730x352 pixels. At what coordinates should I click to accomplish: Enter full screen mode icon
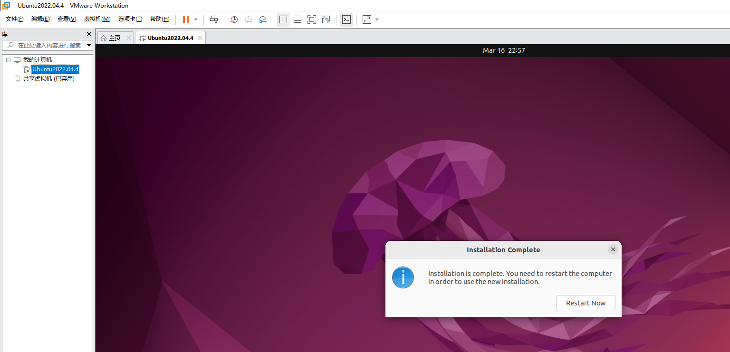[x=312, y=19]
